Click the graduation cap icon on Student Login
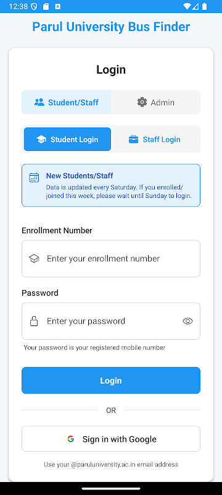 coord(41,140)
